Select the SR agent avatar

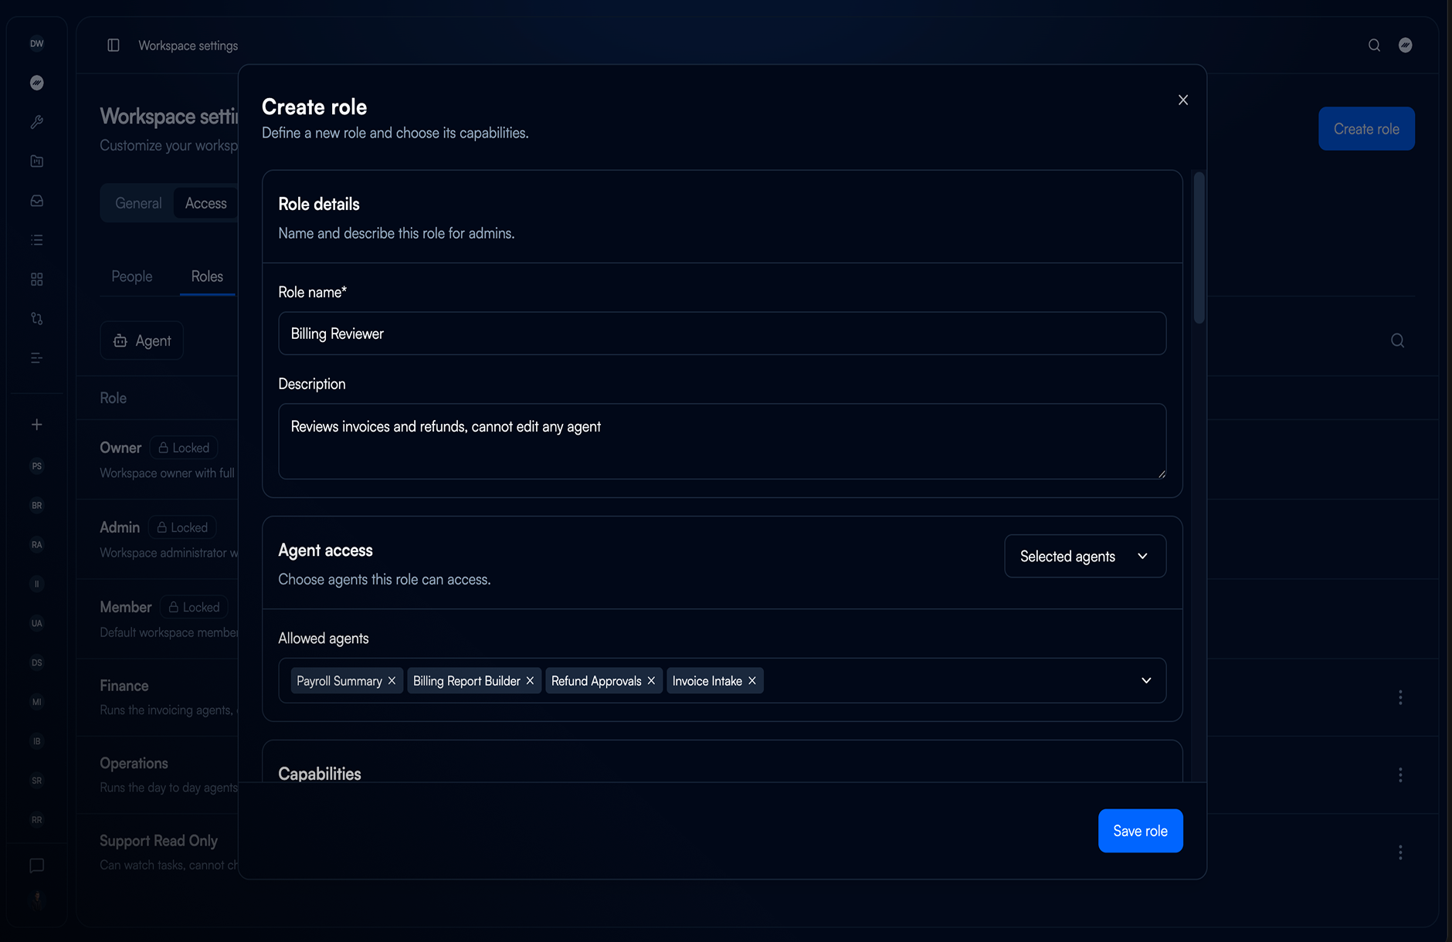click(x=37, y=781)
